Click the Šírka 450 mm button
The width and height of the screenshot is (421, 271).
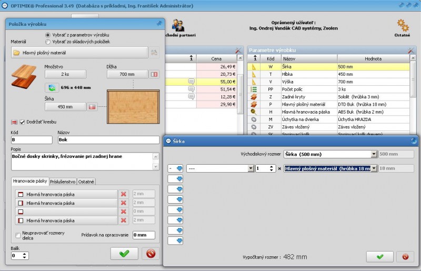click(x=65, y=107)
